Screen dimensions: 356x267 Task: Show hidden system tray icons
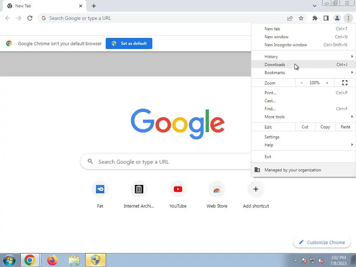click(296, 260)
